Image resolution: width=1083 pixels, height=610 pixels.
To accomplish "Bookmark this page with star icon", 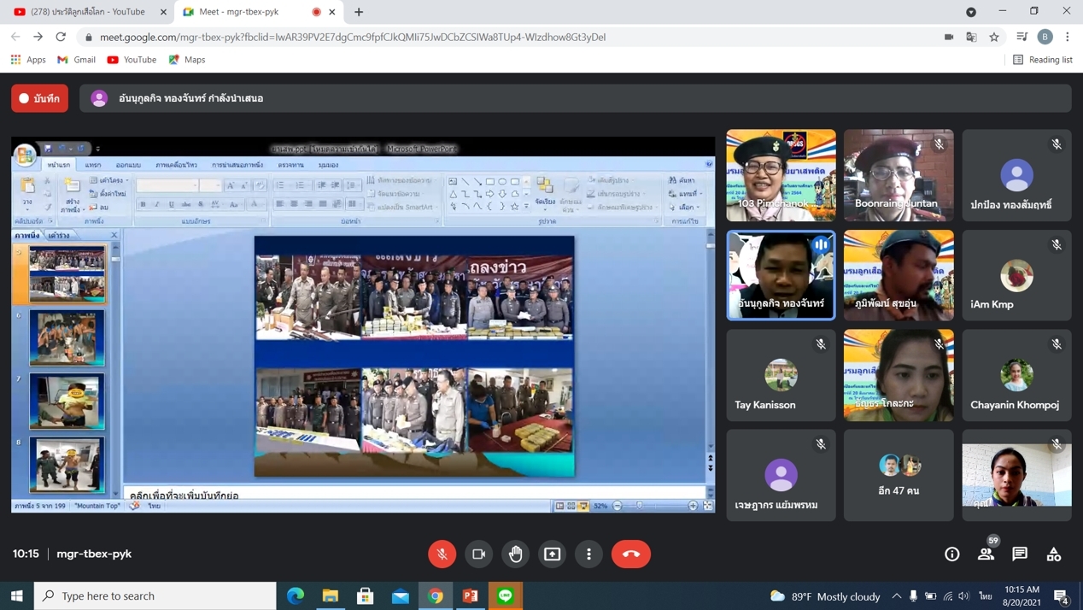I will 994,37.
